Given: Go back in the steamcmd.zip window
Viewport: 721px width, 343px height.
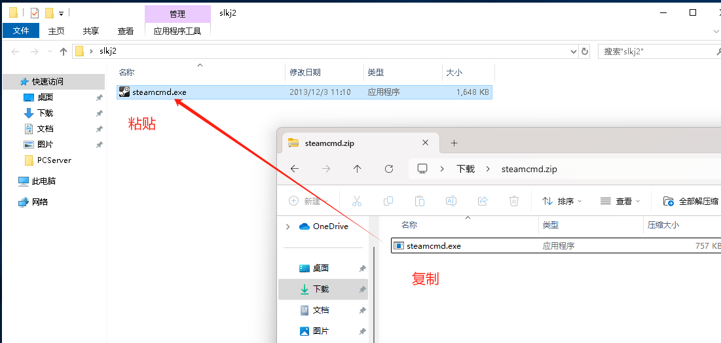Looking at the screenshot, I should click(295, 169).
